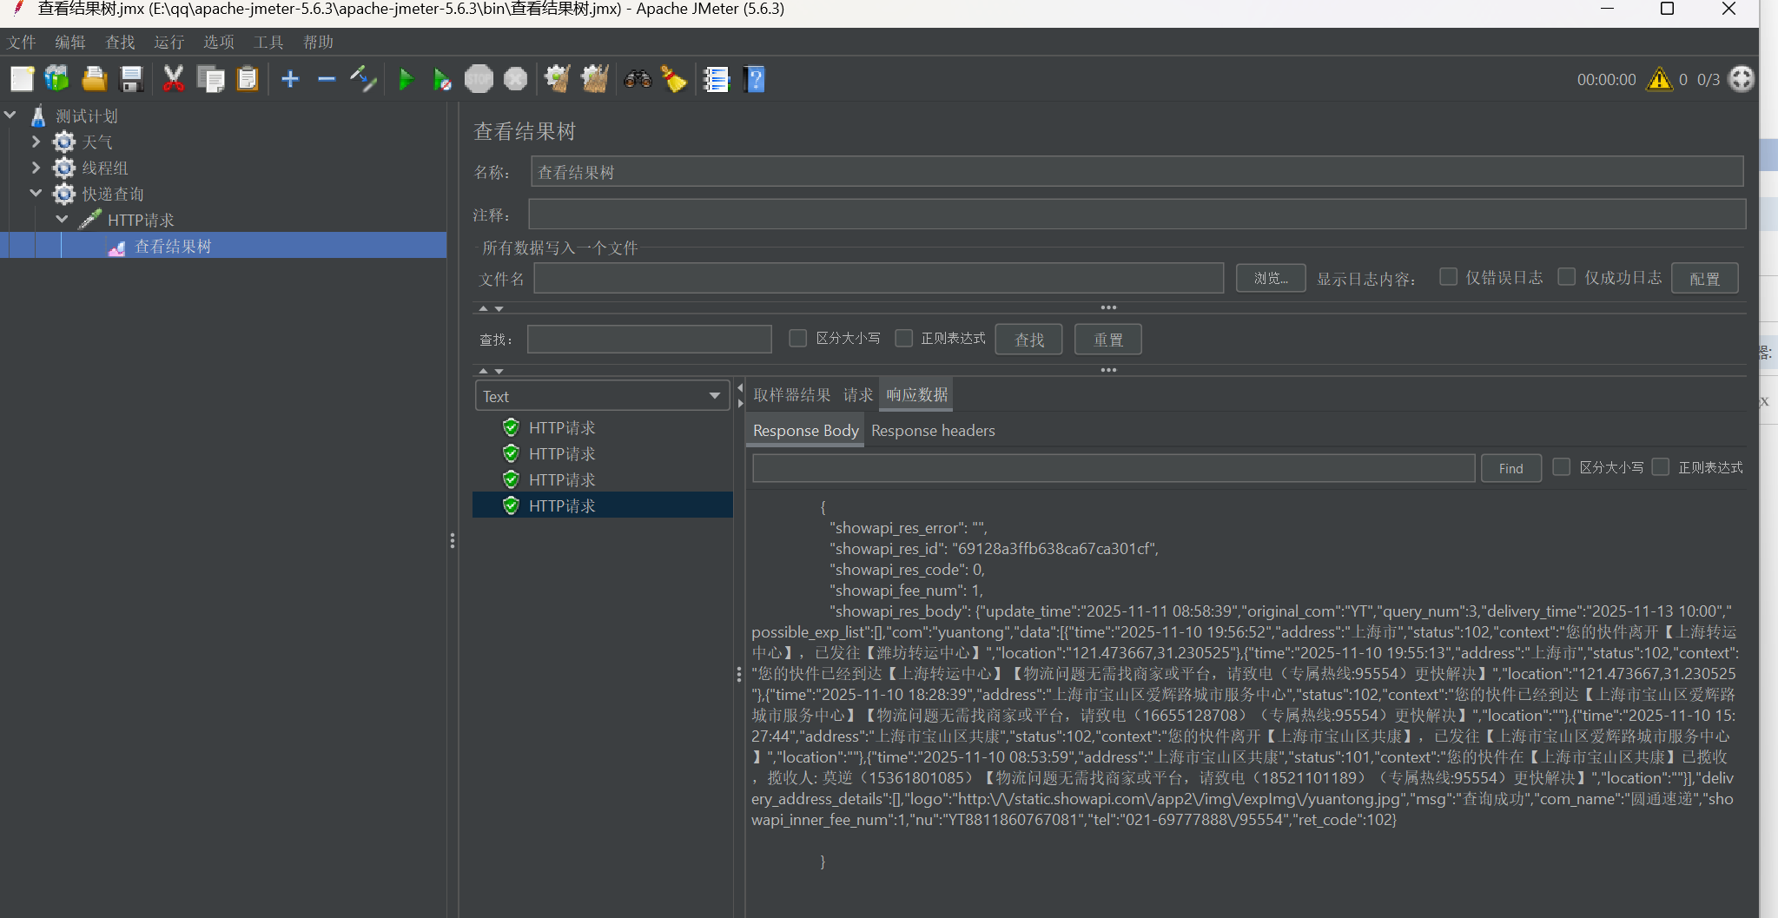This screenshot has height=918, width=1778.
Task: Select the 天气 thread group in tree
Action: 97,142
